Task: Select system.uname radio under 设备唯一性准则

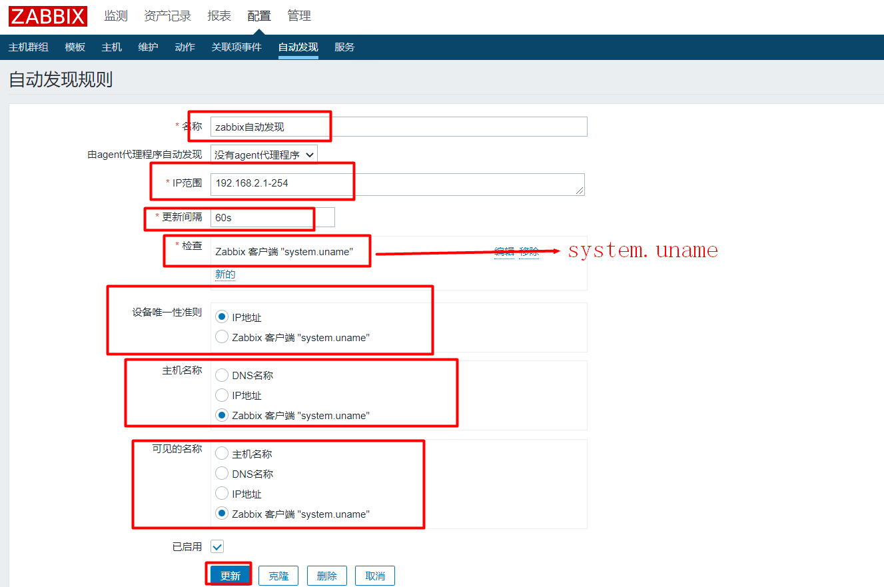Action: pos(222,337)
